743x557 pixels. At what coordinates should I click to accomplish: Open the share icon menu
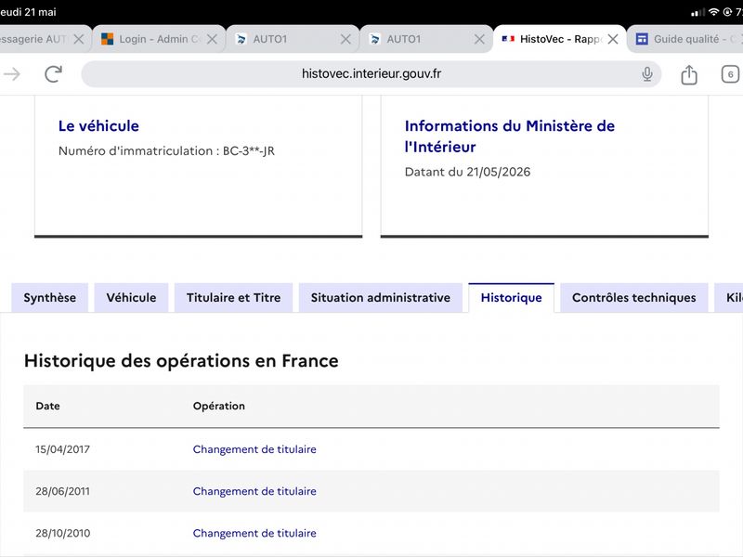[x=689, y=74]
